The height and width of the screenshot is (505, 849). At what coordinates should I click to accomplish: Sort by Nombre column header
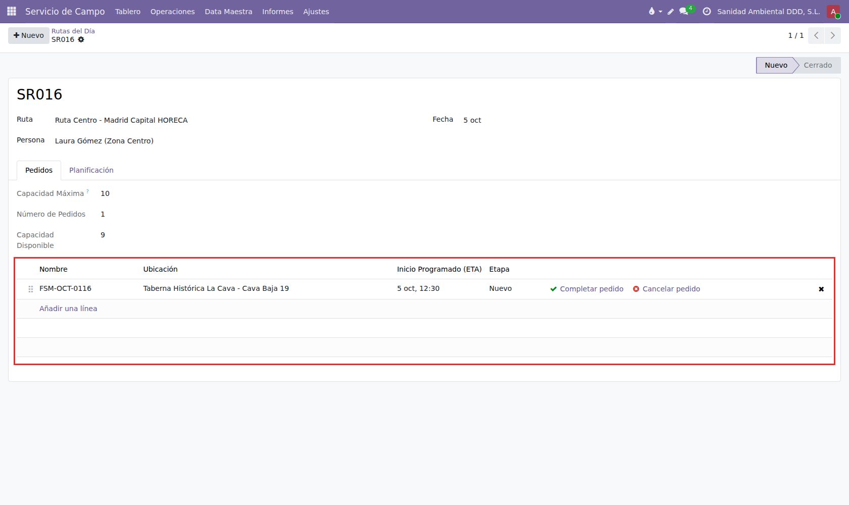(54, 269)
